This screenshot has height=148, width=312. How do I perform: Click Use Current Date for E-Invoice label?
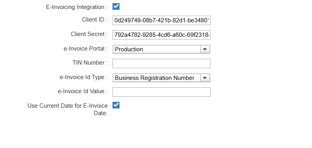[x=68, y=109]
